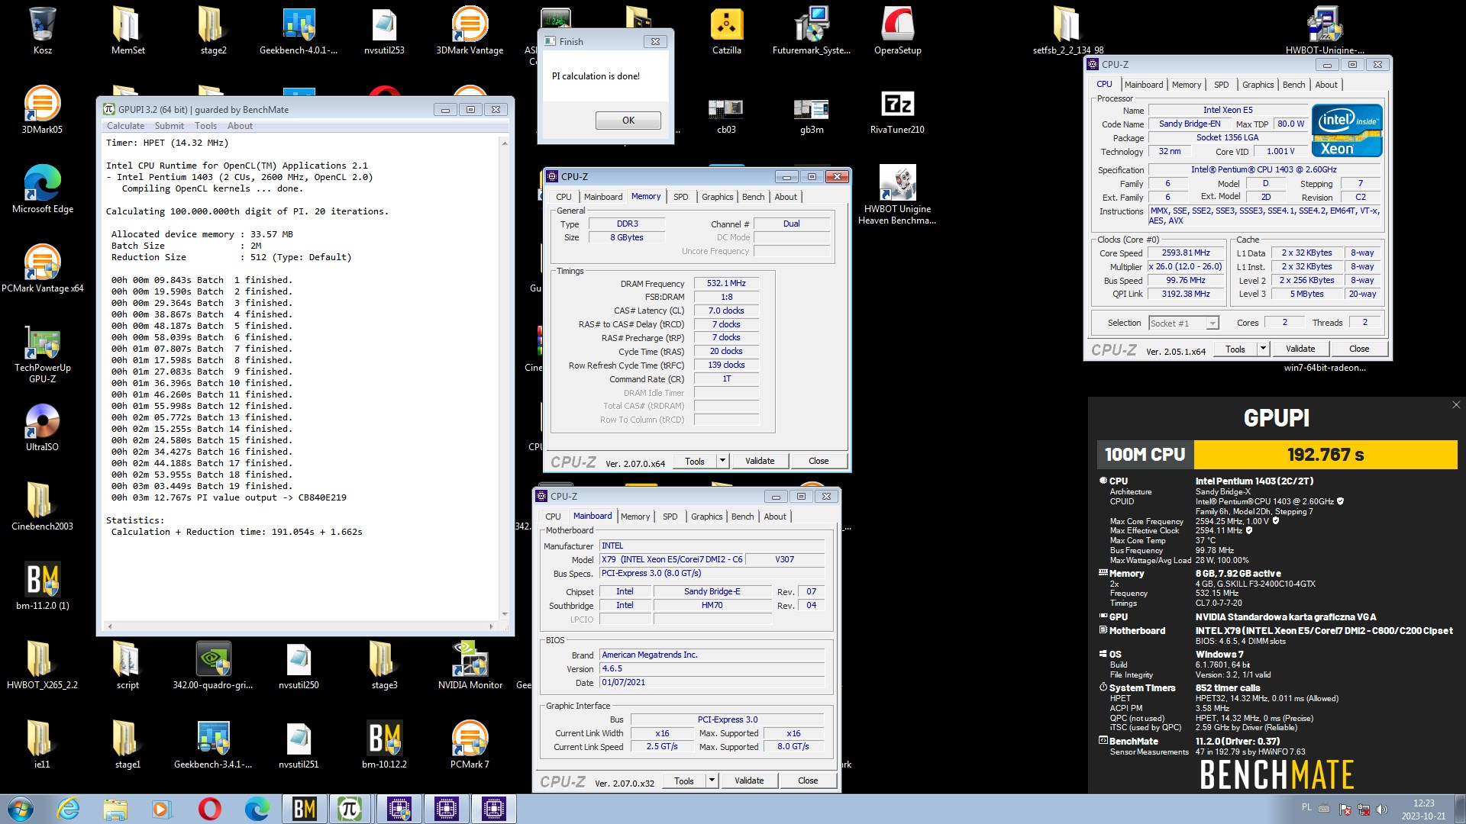Open Internet Explorer from the taskbar

pos(68,809)
